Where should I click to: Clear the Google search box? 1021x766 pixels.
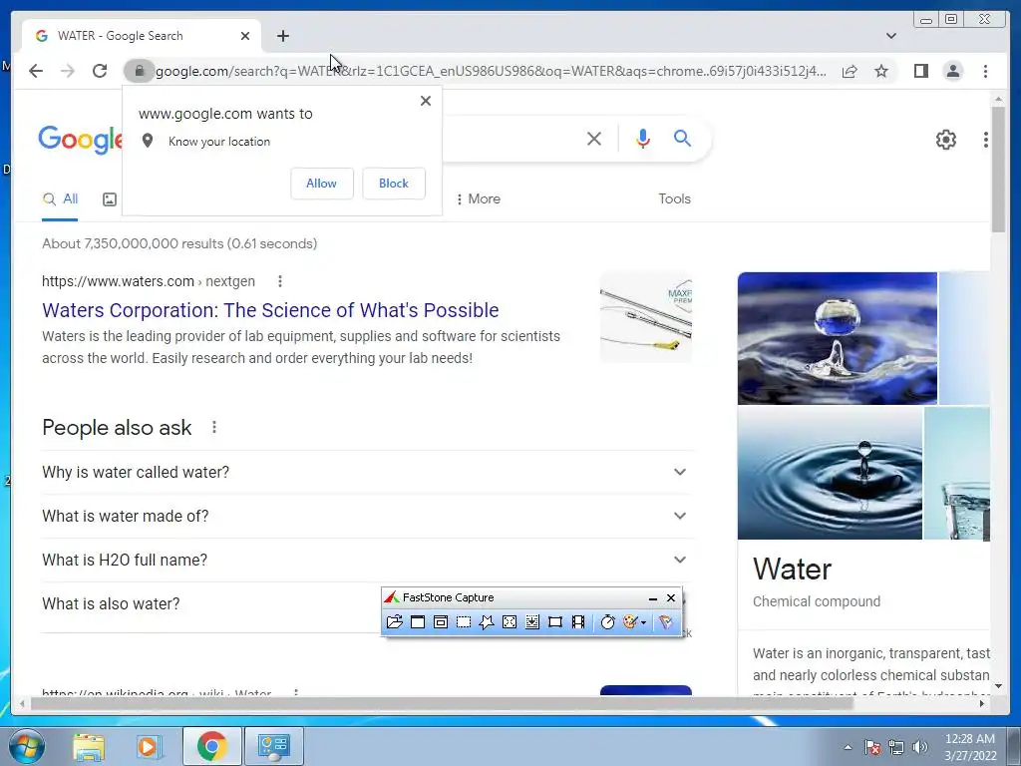pos(593,139)
